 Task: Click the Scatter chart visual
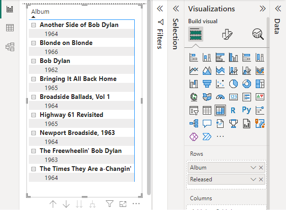[220, 84]
